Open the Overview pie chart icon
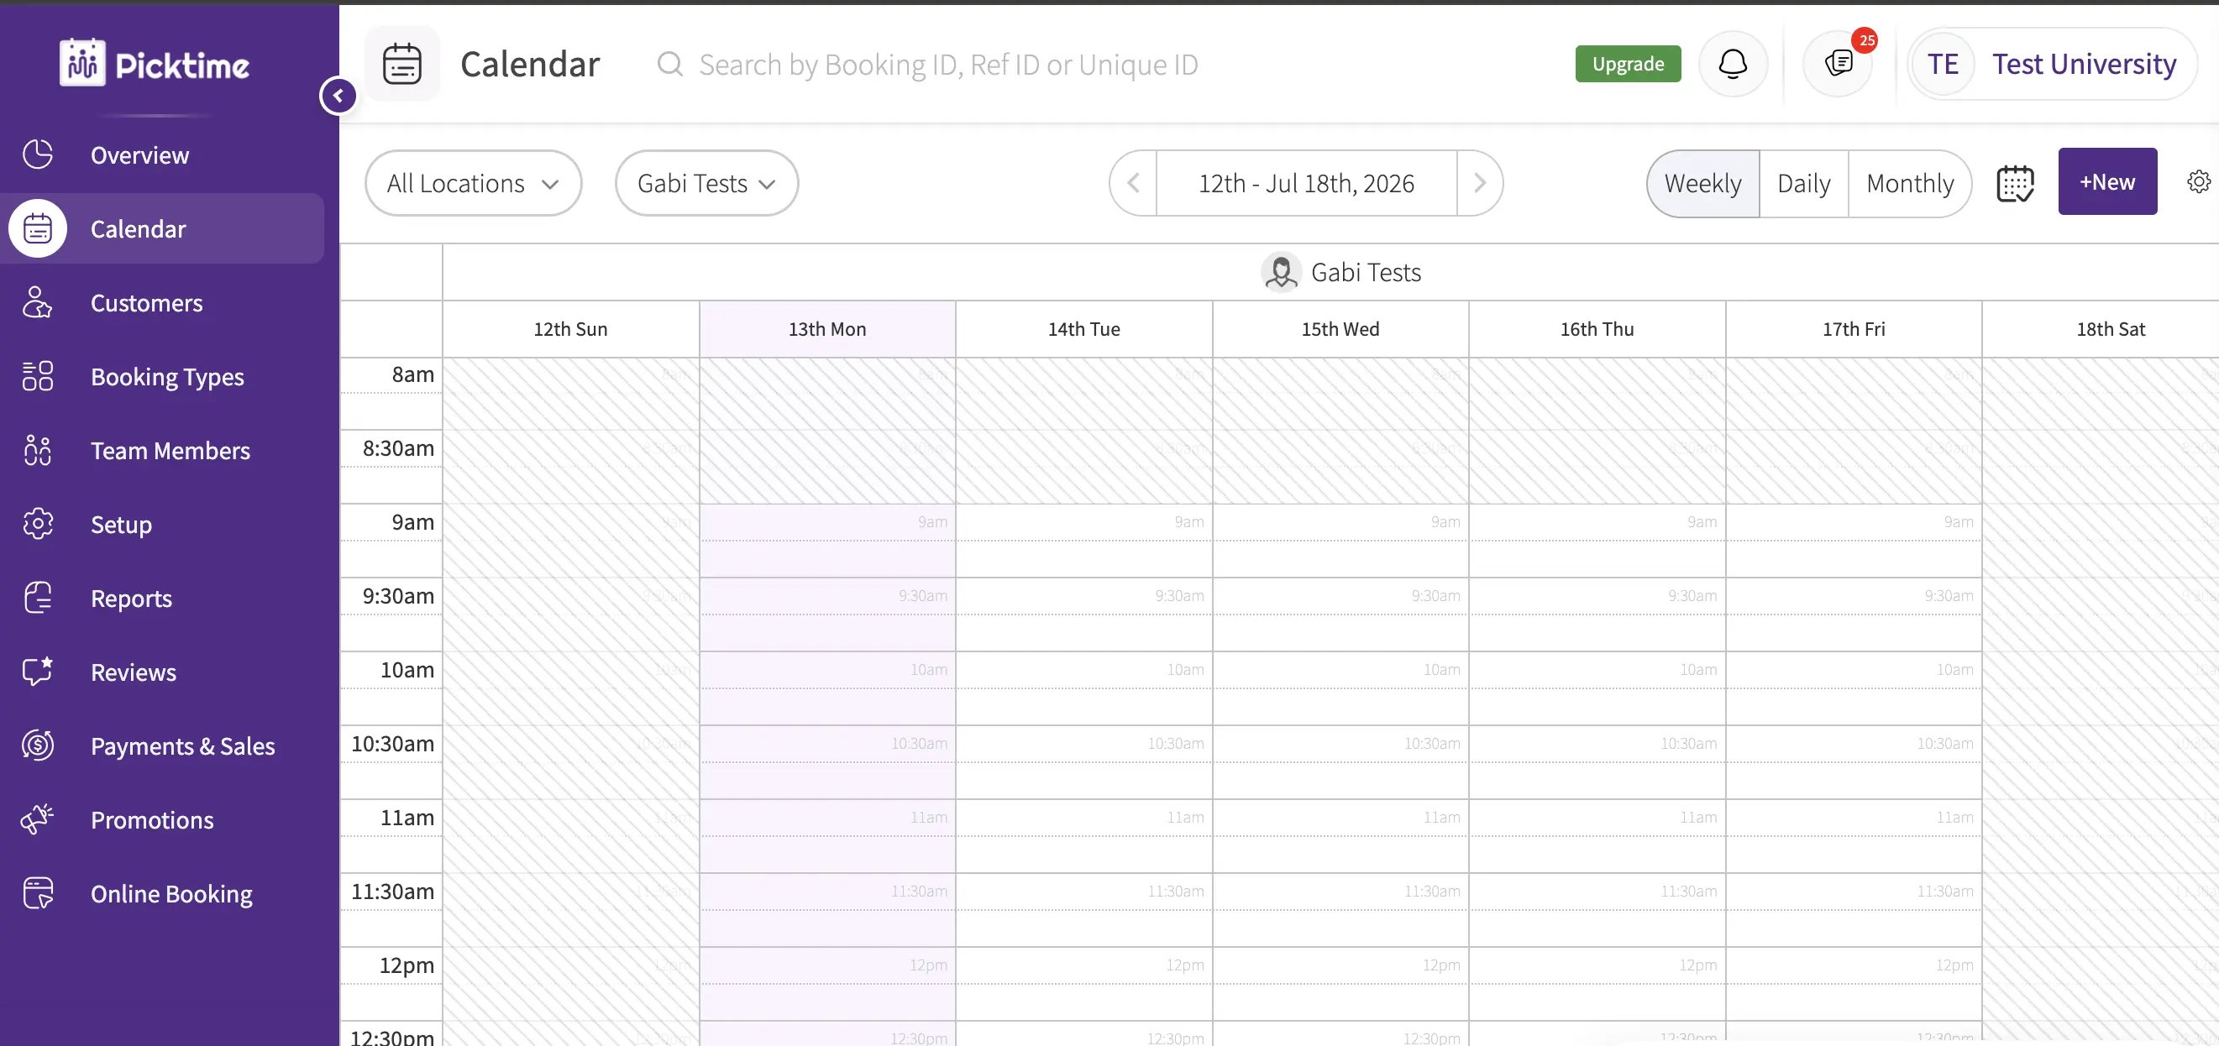 [x=38, y=155]
